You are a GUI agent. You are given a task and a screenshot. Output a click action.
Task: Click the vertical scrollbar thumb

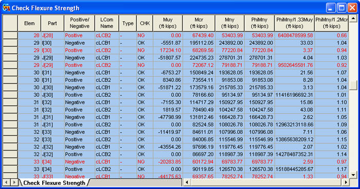tap(354, 85)
